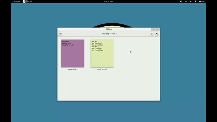Open the 'en' keyboard layout indicator

point(186,2)
